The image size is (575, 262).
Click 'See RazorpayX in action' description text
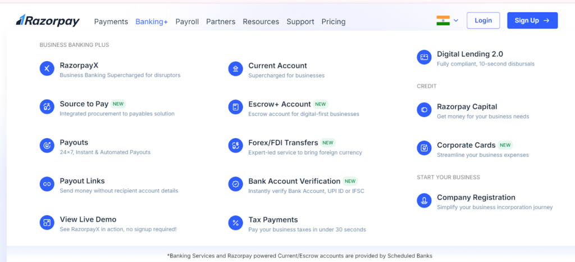click(x=118, y=229)
